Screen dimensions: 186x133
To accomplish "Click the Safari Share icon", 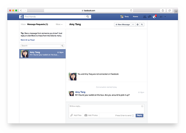I will click(x=163, y=11).
